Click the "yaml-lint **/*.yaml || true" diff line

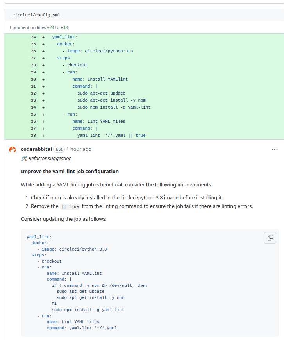click(x=111, y=136)
